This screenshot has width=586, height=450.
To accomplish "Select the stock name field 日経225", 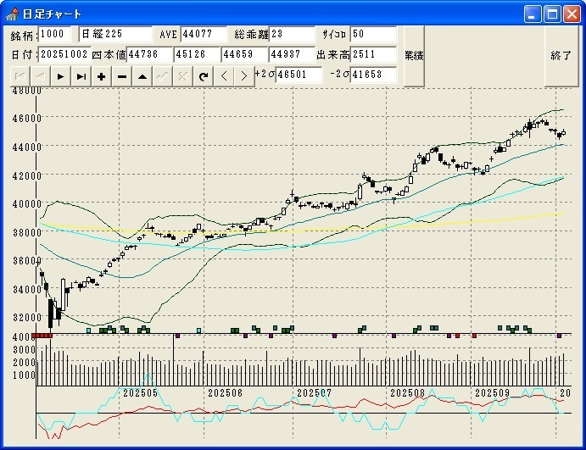I will click(x=115, y=35).
